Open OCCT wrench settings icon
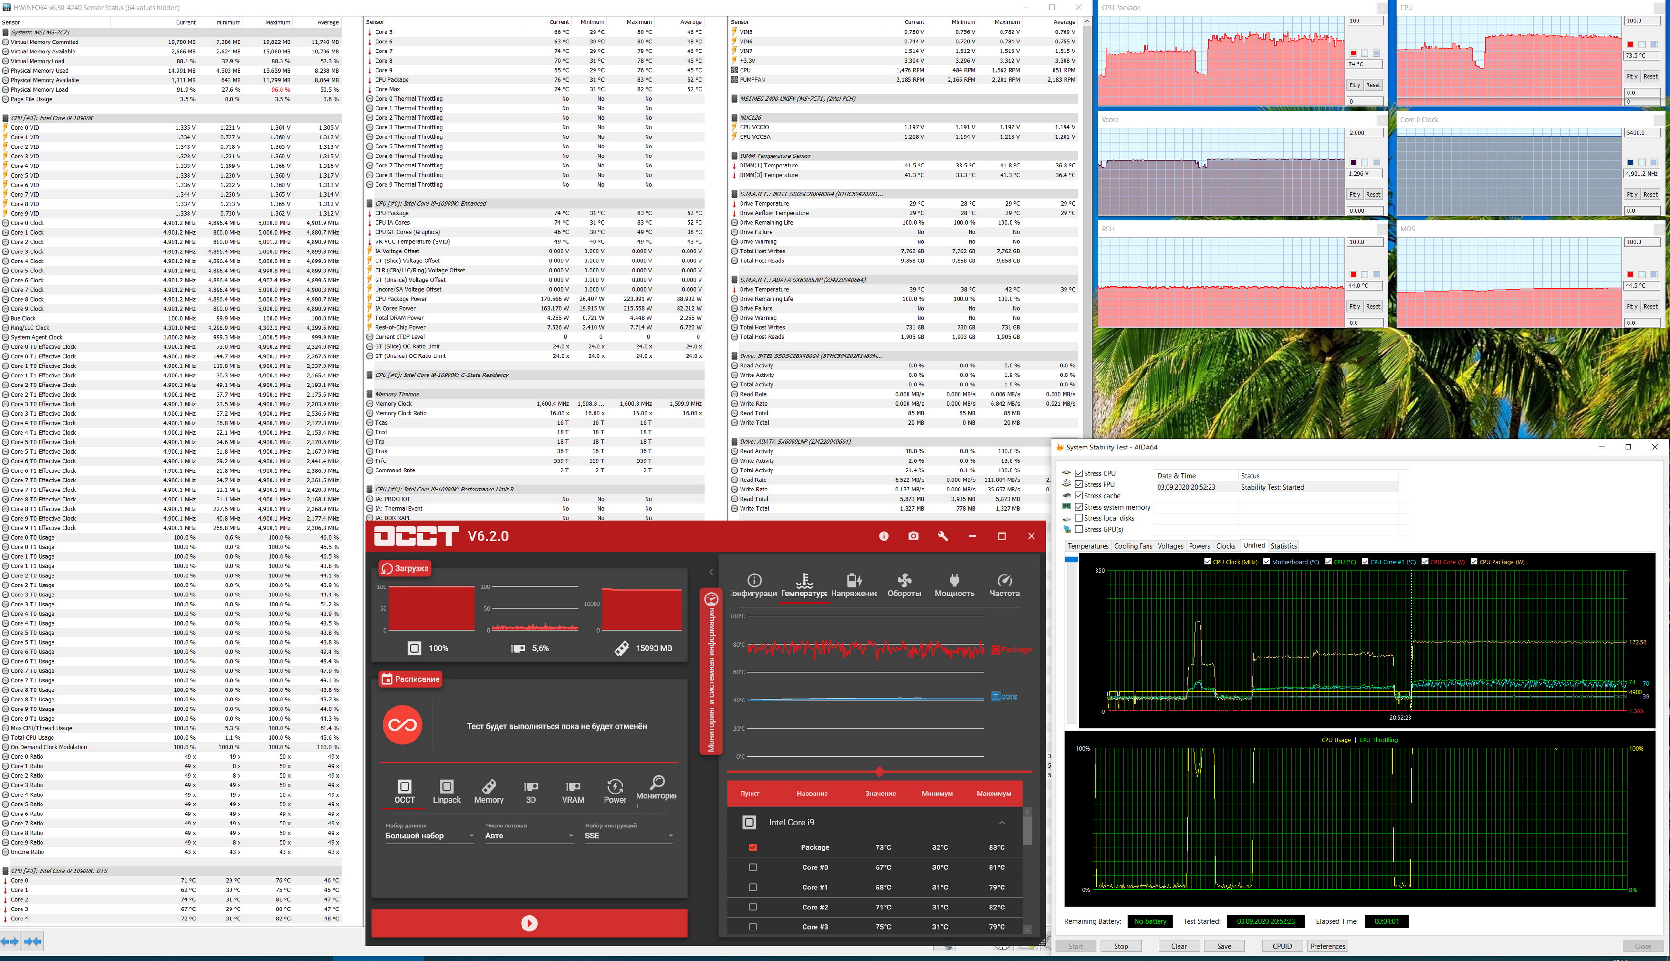Screen dimensions: 1670x961 point(942,536)
